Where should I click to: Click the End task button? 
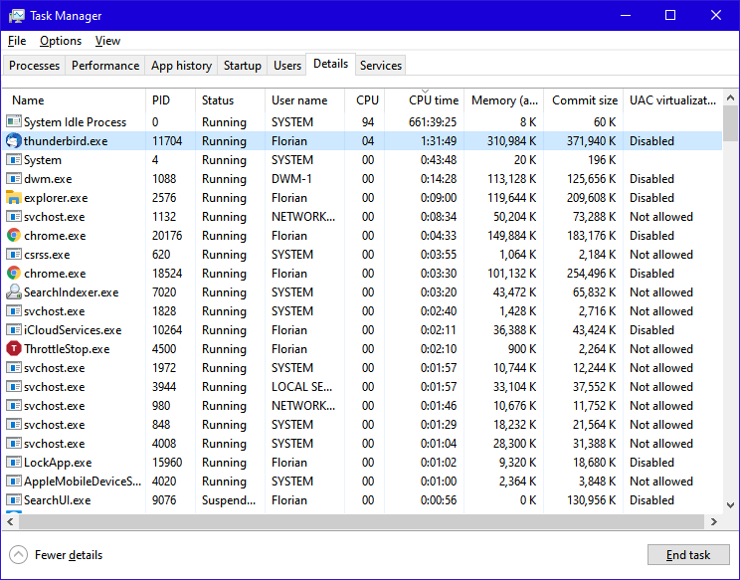point(688,555)
